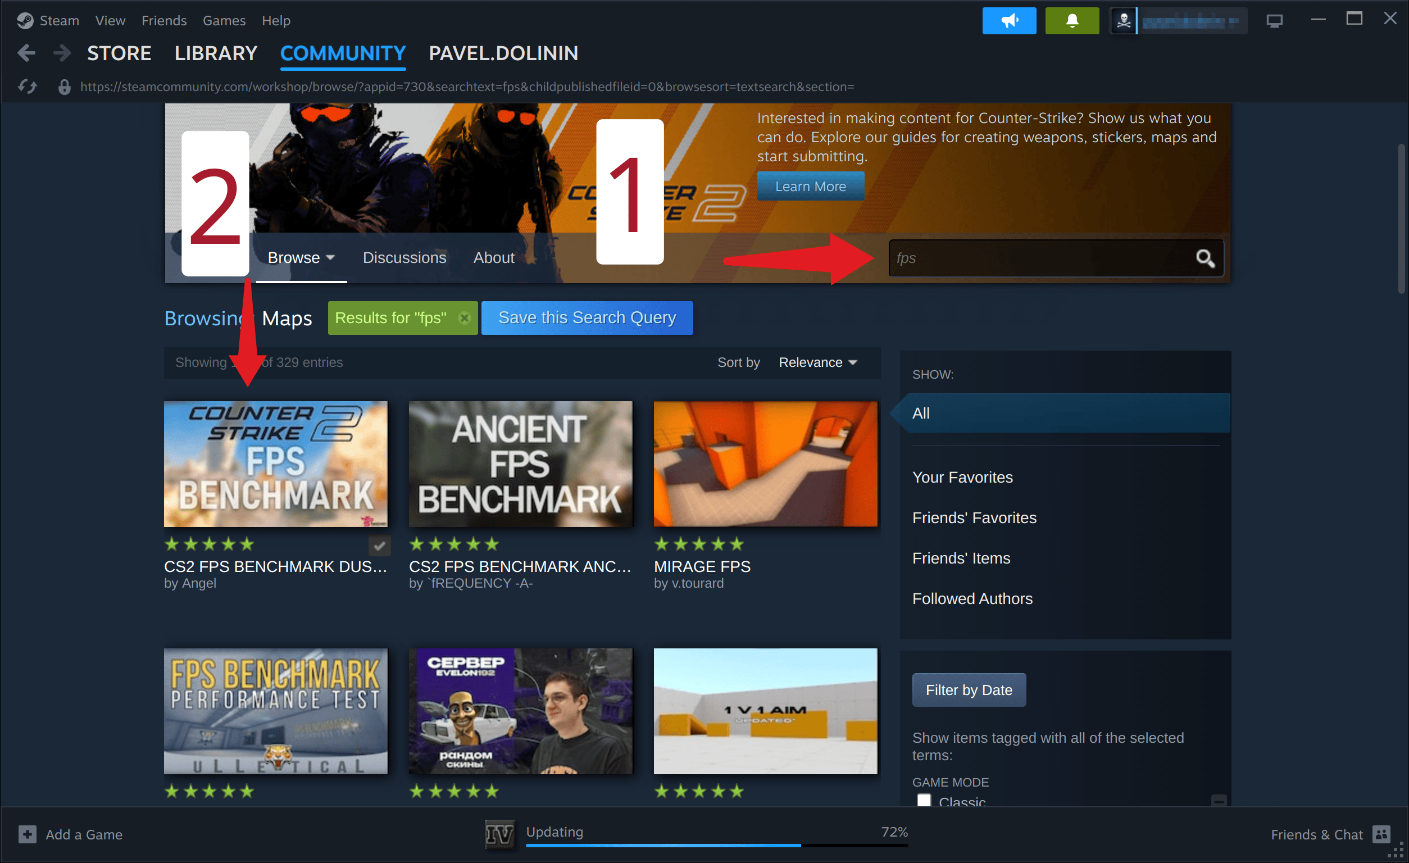The height and width of the screenshot is (863, 1409).
Task: Open the Games menu
Action: (x=224, y=21)
